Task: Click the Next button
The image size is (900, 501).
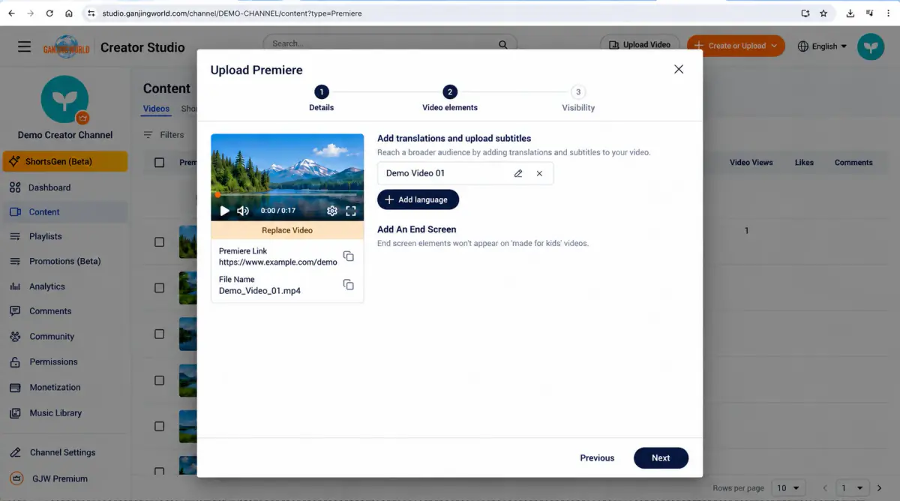Action: point(661,457)
